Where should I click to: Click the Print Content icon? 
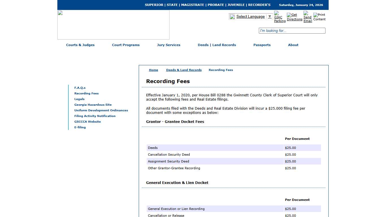[x=319, y=16]
